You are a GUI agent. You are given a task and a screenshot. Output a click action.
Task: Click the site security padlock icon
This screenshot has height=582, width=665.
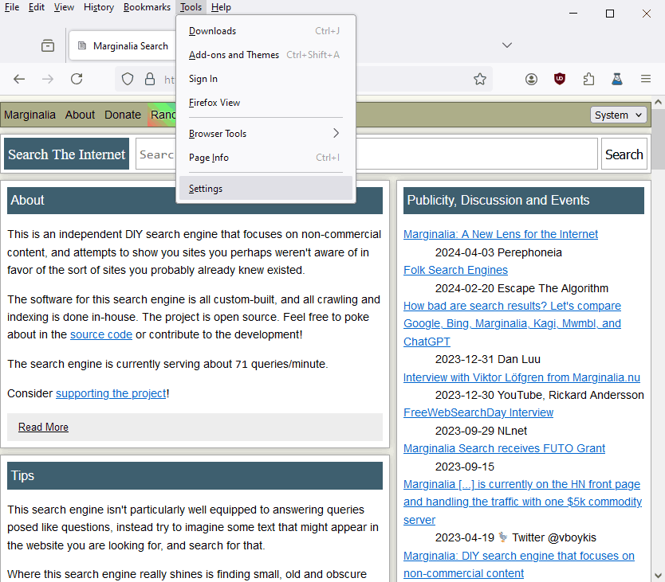click(150, 79)
